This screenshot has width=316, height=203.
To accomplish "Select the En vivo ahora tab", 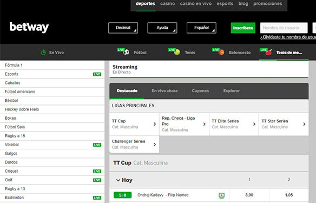I will tap(164, 91).
